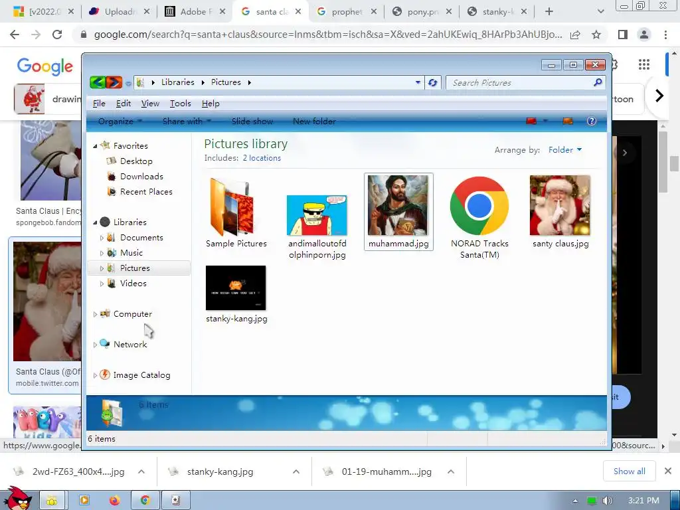The height and width of the screenshot is (510, 680).
Task: Collapse the Favorites group
Action: 95,146
